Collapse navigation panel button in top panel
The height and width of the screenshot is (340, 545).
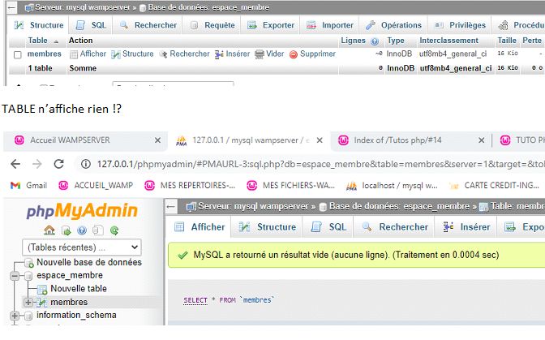(x=12, y=7)
